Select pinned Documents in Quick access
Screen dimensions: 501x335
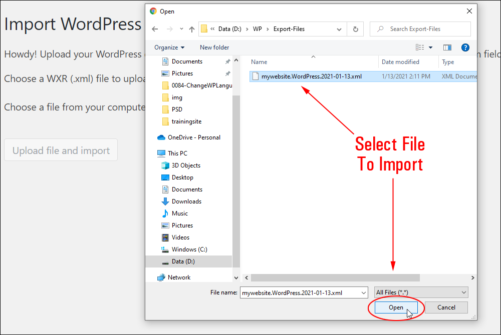[x=187, y=61]
